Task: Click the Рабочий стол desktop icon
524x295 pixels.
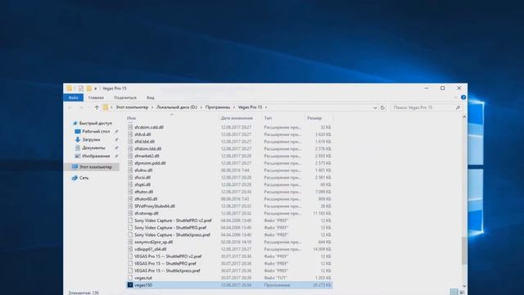Action: point(78,131)
